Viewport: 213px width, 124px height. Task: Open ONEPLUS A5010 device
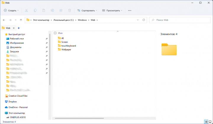point(16,117)
